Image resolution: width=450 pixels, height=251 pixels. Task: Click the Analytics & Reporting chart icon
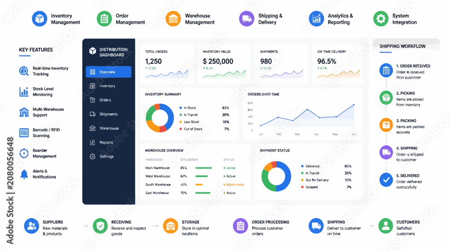pos(316,19)
